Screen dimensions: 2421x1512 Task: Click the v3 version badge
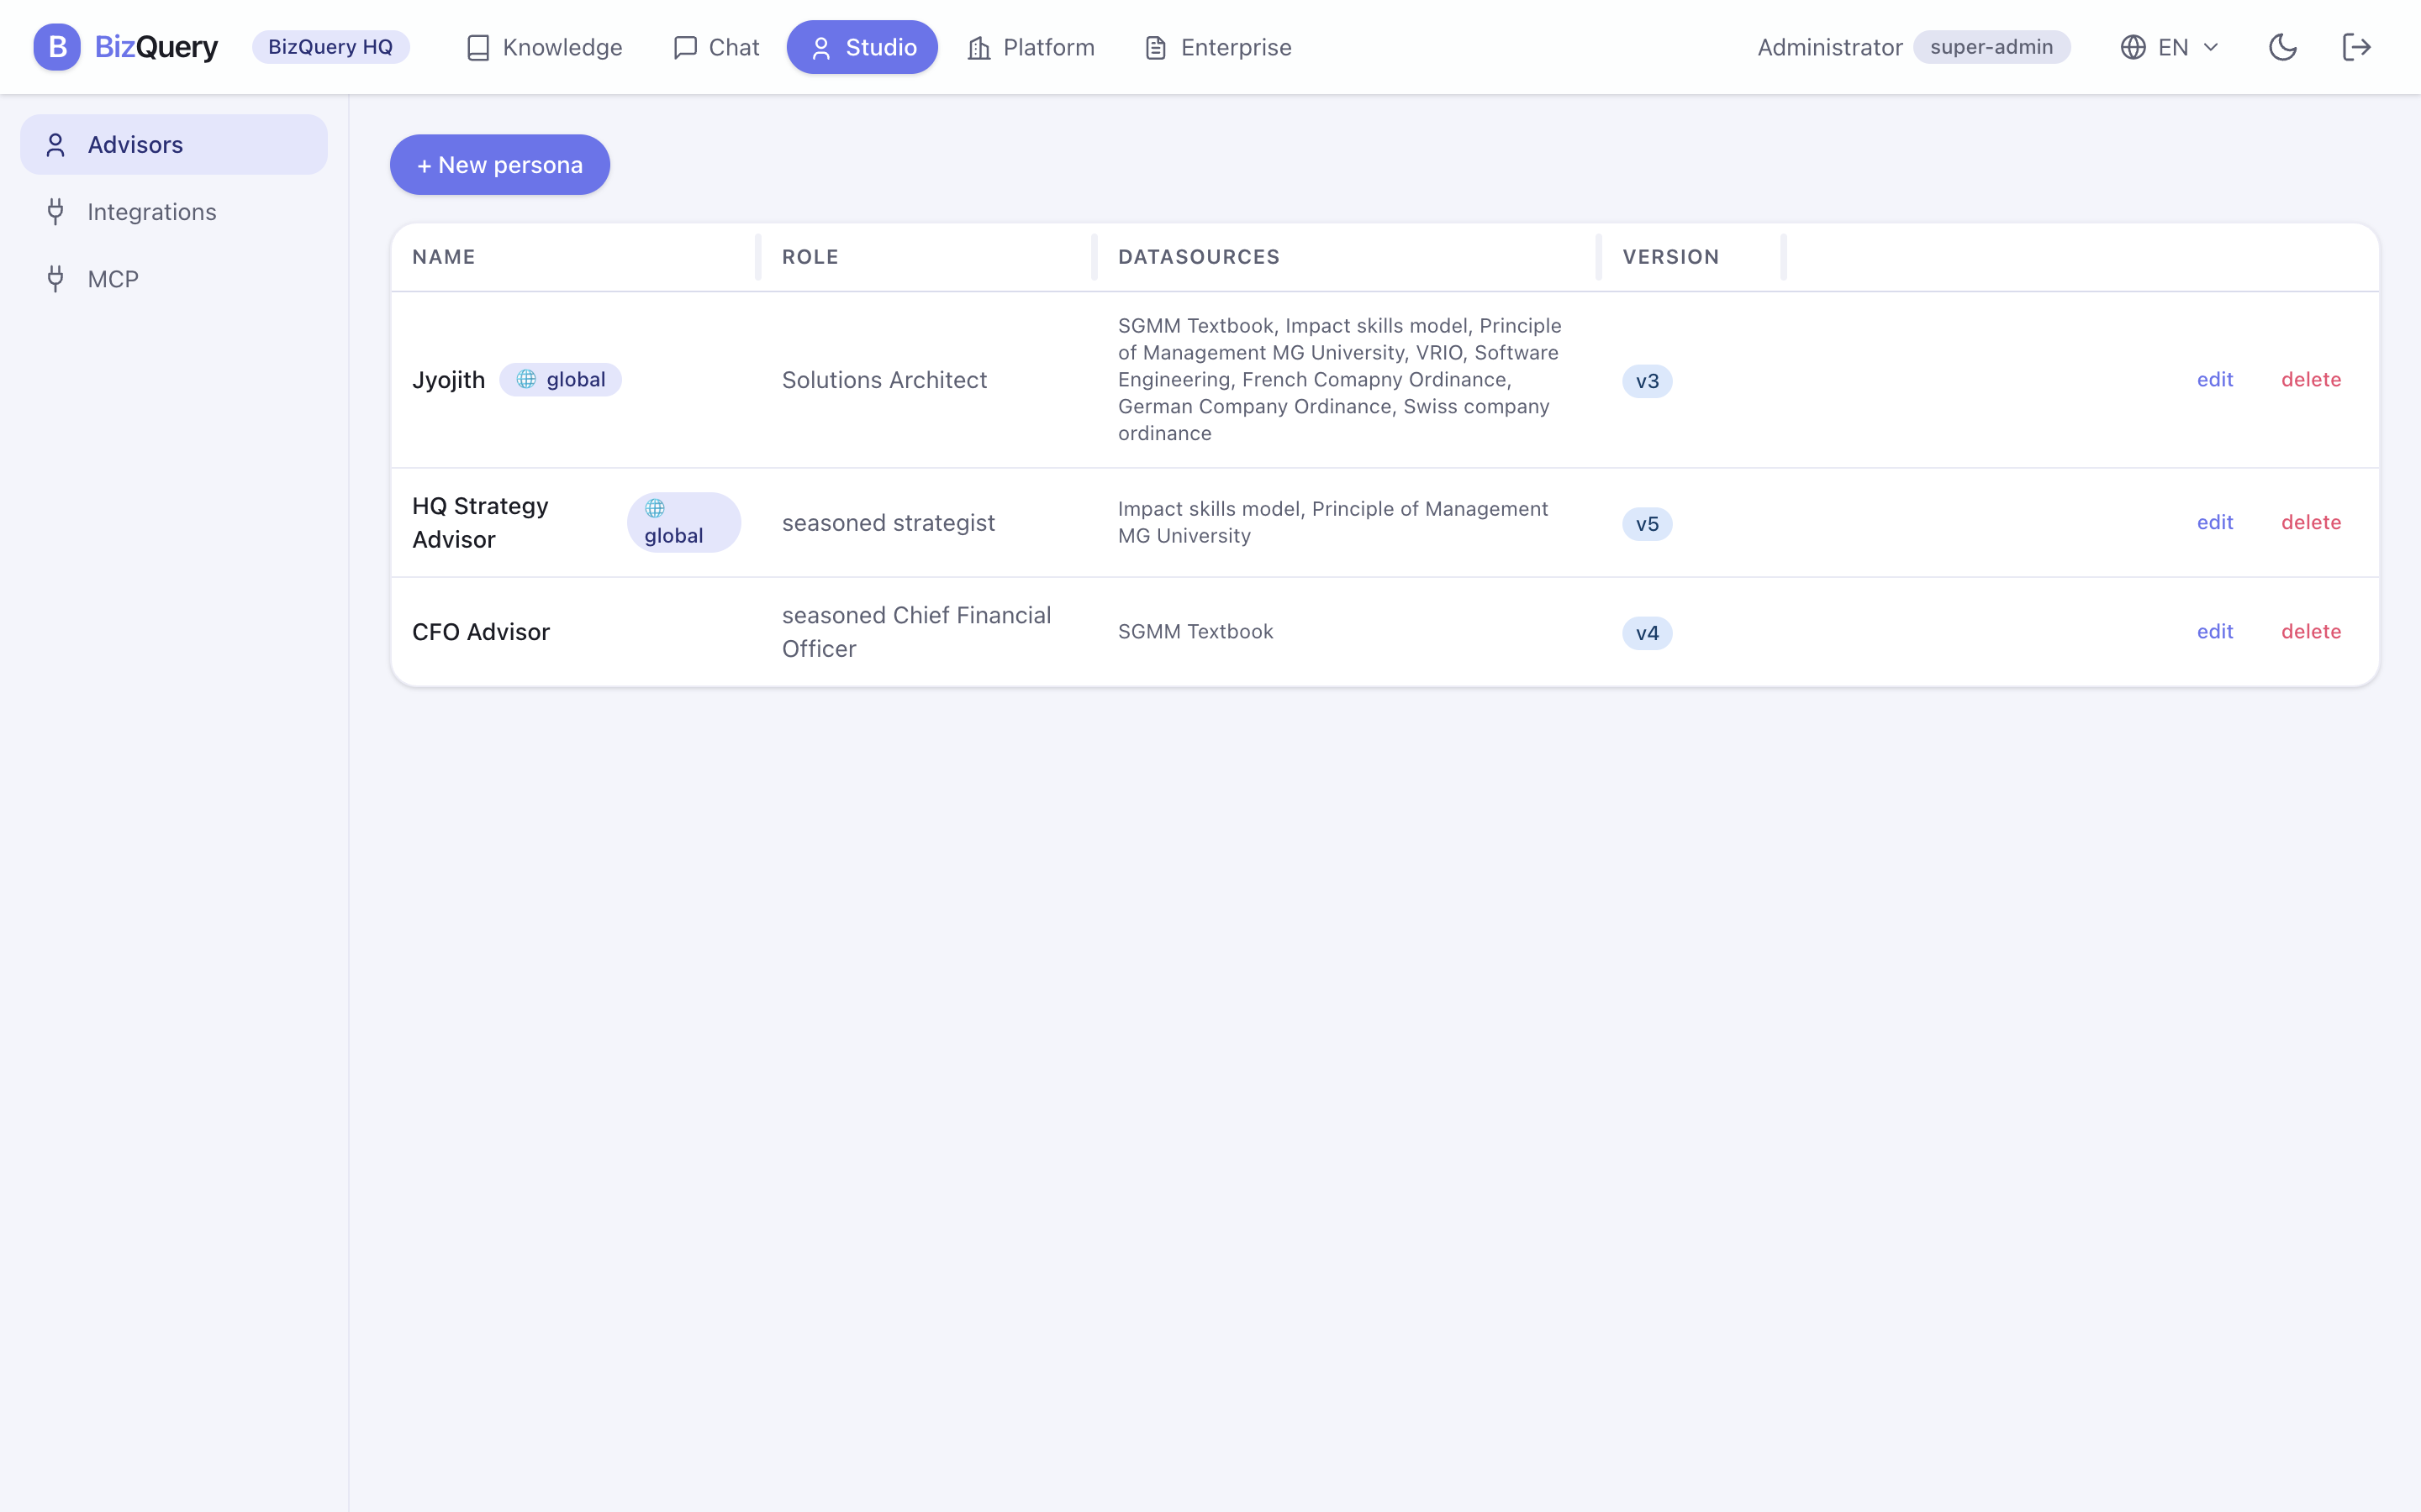pos(1647,381)
